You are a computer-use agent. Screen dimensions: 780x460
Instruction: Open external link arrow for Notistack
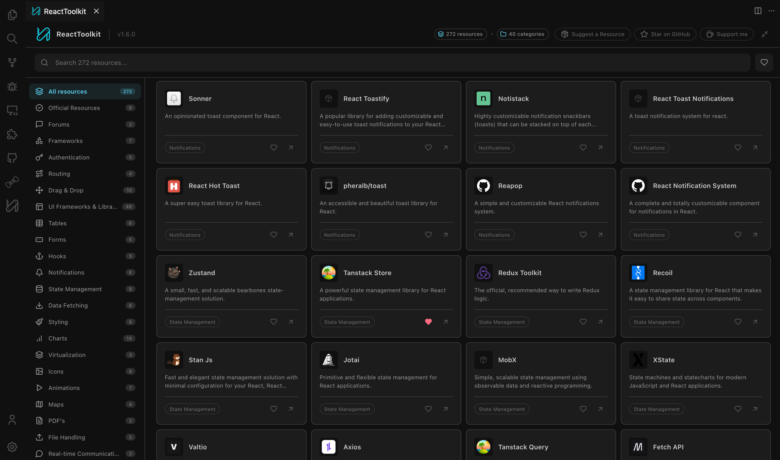600,148
